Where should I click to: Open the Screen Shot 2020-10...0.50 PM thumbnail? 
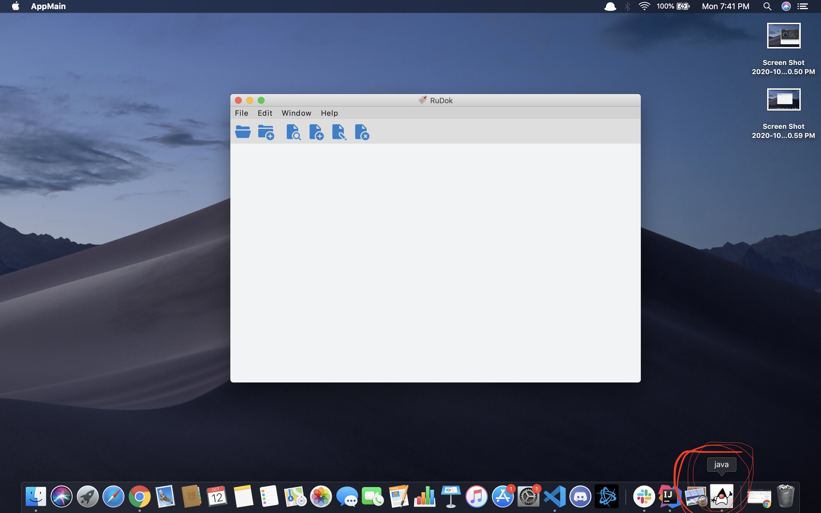pos(783,36)
